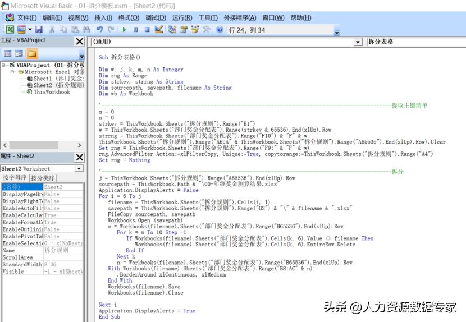
Task: Run the macro with green play icon
Action: click(x=124, y=29)
